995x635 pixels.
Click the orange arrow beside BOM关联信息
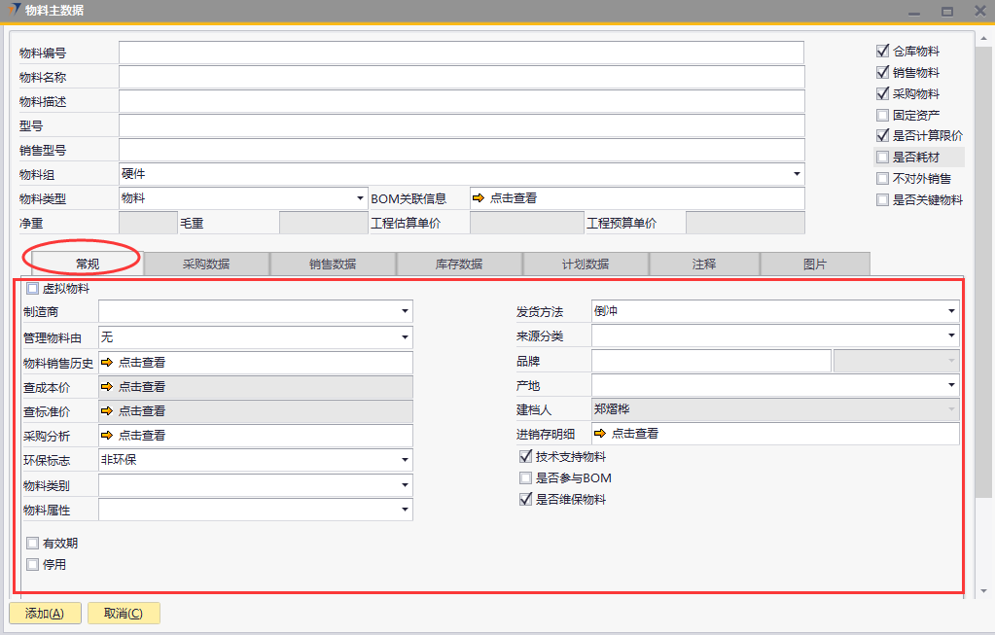(479, 198)
